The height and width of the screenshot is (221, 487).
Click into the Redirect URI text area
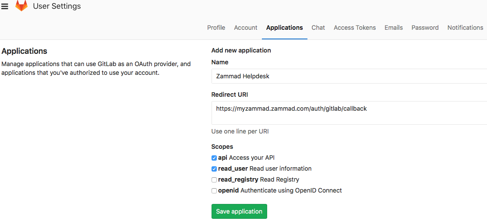pos(349,113)
